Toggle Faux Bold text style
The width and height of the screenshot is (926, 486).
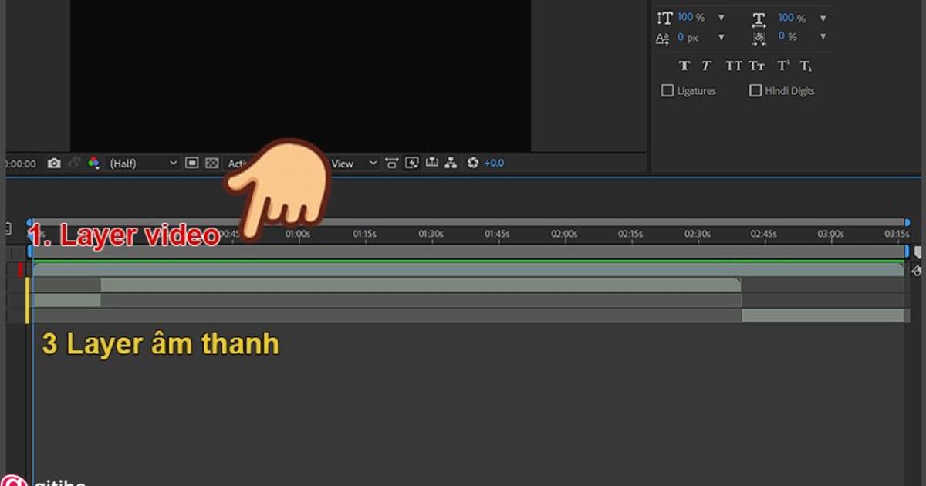click(684, 66)
